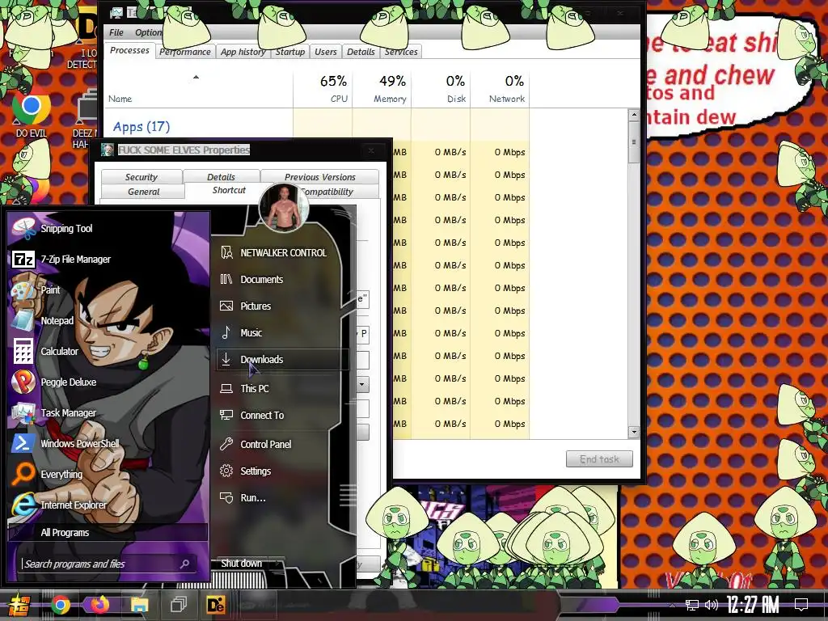The image size is (828, 621).
Task: Click the user account picture
Action: pos(285,208)
